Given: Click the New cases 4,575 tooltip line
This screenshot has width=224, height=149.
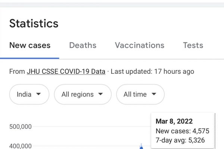Looking at the screenshot, I should (x=182, y=131).
